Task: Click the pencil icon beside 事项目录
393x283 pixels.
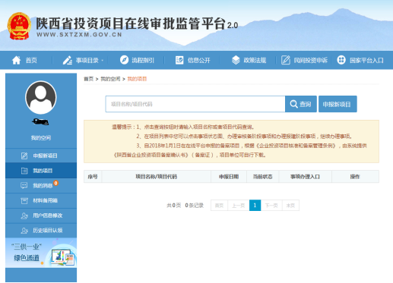Action: [68, 60]
